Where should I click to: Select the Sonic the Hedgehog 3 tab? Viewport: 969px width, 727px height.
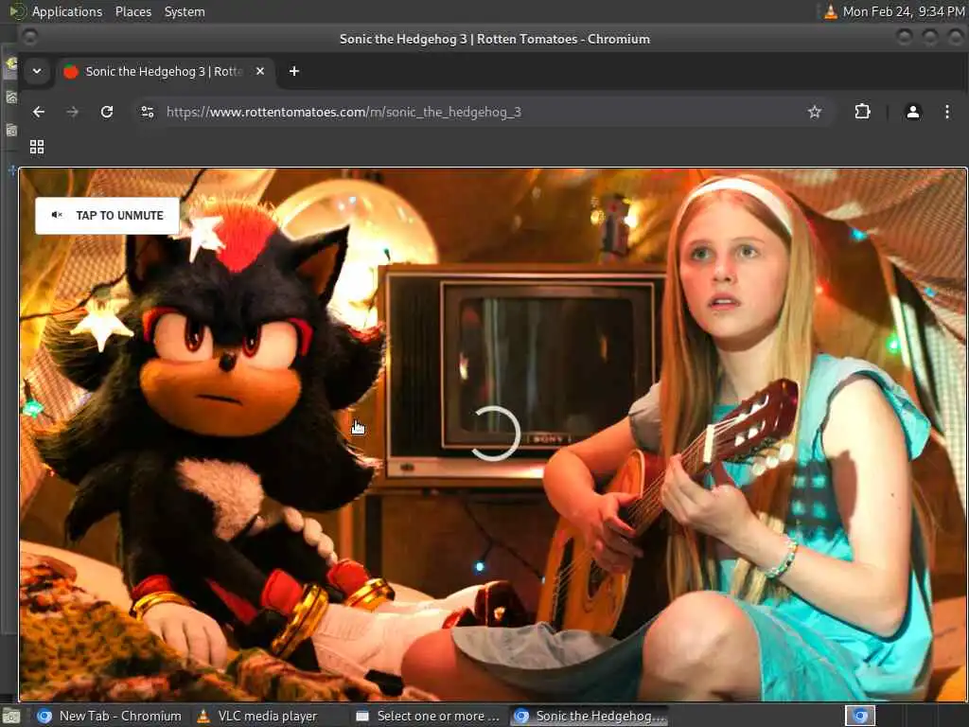click(x=165, y=71)
